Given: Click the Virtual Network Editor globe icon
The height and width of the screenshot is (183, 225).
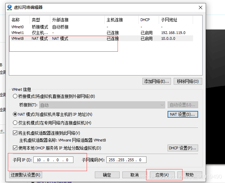Looking at the screenshot, I should pos(10,7).
